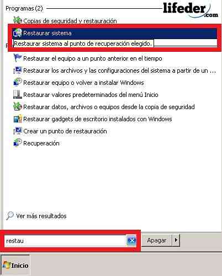The height and width of the screenshot is (276, 222).
Task: Click the icon beside Restaurar datos, archivos o equipos
Action: click(x=18, y=107)
